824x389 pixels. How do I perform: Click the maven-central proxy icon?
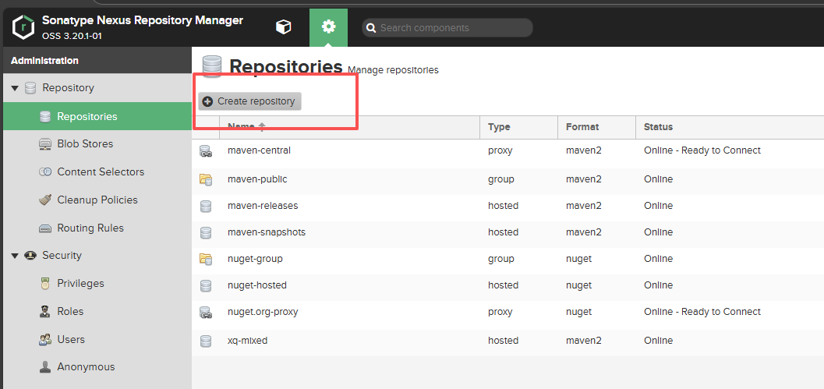[x=206, y=151]
